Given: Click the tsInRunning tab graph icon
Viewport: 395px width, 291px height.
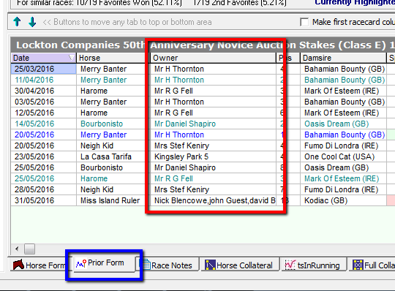Looking at the screenshot, I should 290,265.
